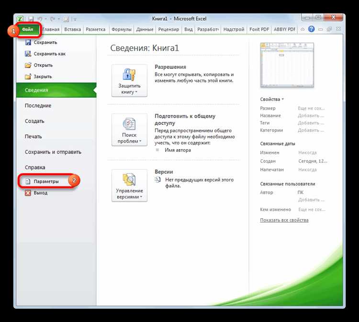Open the Рецензир ribbon tab
359x322 pixels.
point(169,29)
